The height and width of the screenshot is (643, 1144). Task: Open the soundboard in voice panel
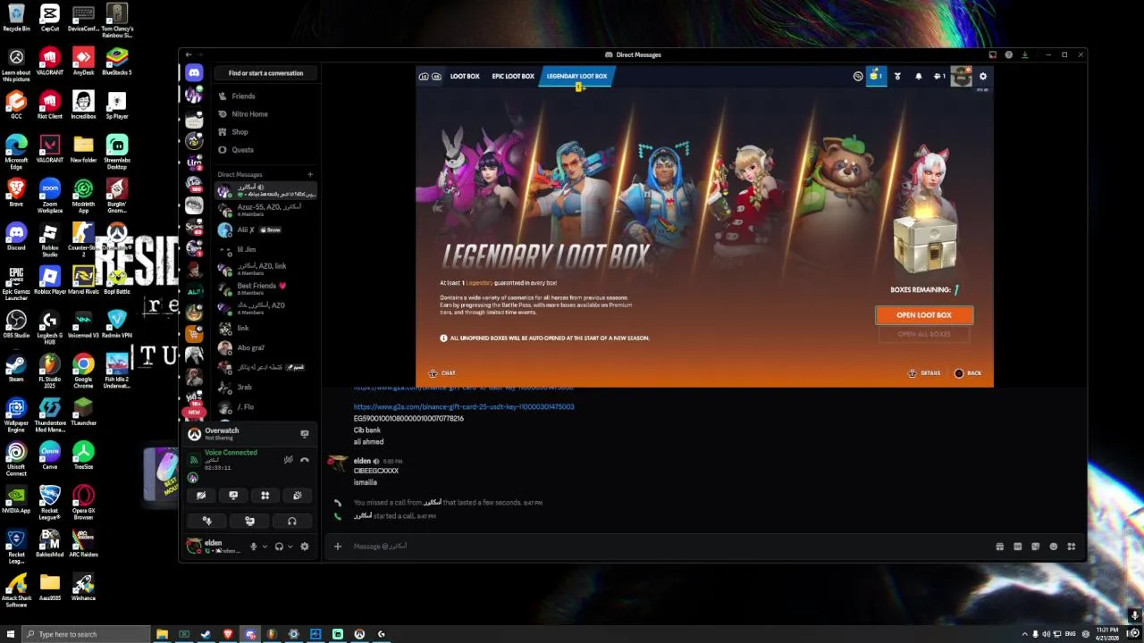pos(298,496)
